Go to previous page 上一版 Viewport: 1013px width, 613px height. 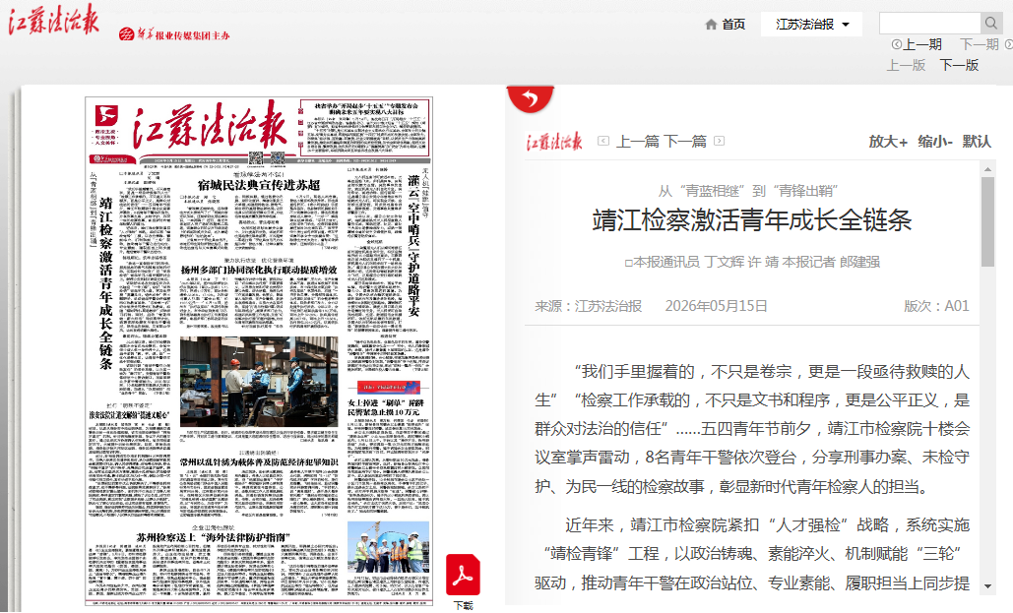pos(906,65)
